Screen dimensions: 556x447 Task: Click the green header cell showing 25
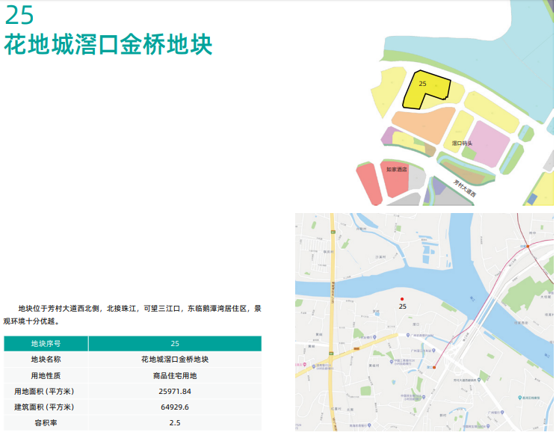175,344
